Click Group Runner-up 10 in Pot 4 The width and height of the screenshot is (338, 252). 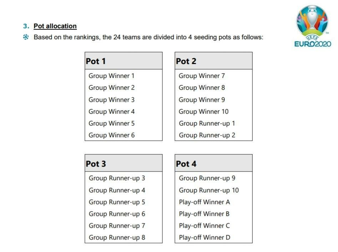(x=209, y=190)
